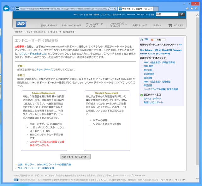
Task: Click the address bar URL field
Action: point(63,9)
